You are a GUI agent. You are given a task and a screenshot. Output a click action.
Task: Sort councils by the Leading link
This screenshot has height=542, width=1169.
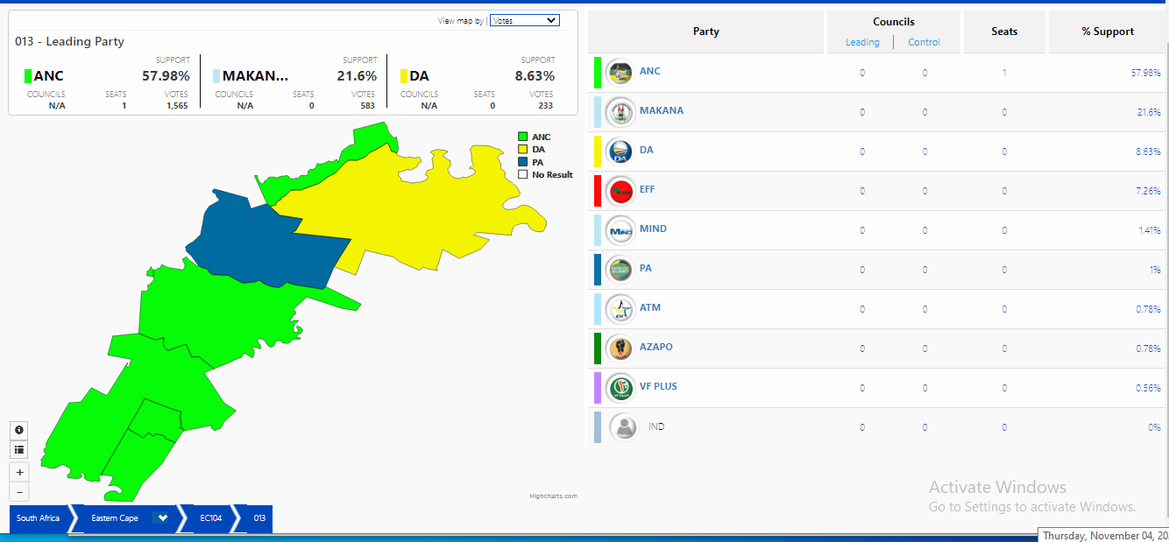[x=862, y=42]
